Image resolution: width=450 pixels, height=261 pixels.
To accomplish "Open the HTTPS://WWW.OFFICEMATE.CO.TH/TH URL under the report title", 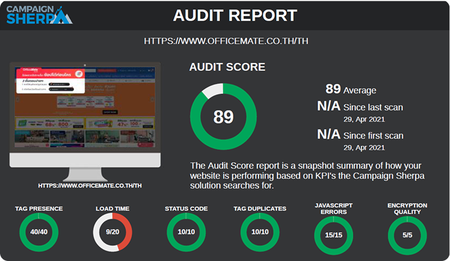I will click(x=226, y=41).
